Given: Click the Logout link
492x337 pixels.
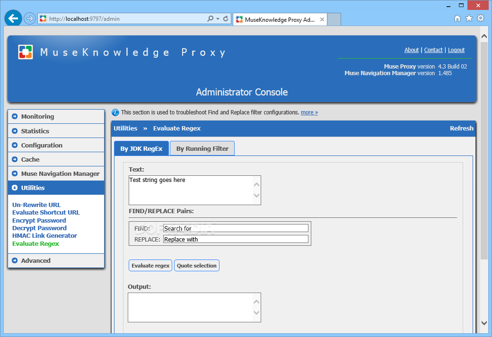Looking at the screenshot, I should 456,50.
